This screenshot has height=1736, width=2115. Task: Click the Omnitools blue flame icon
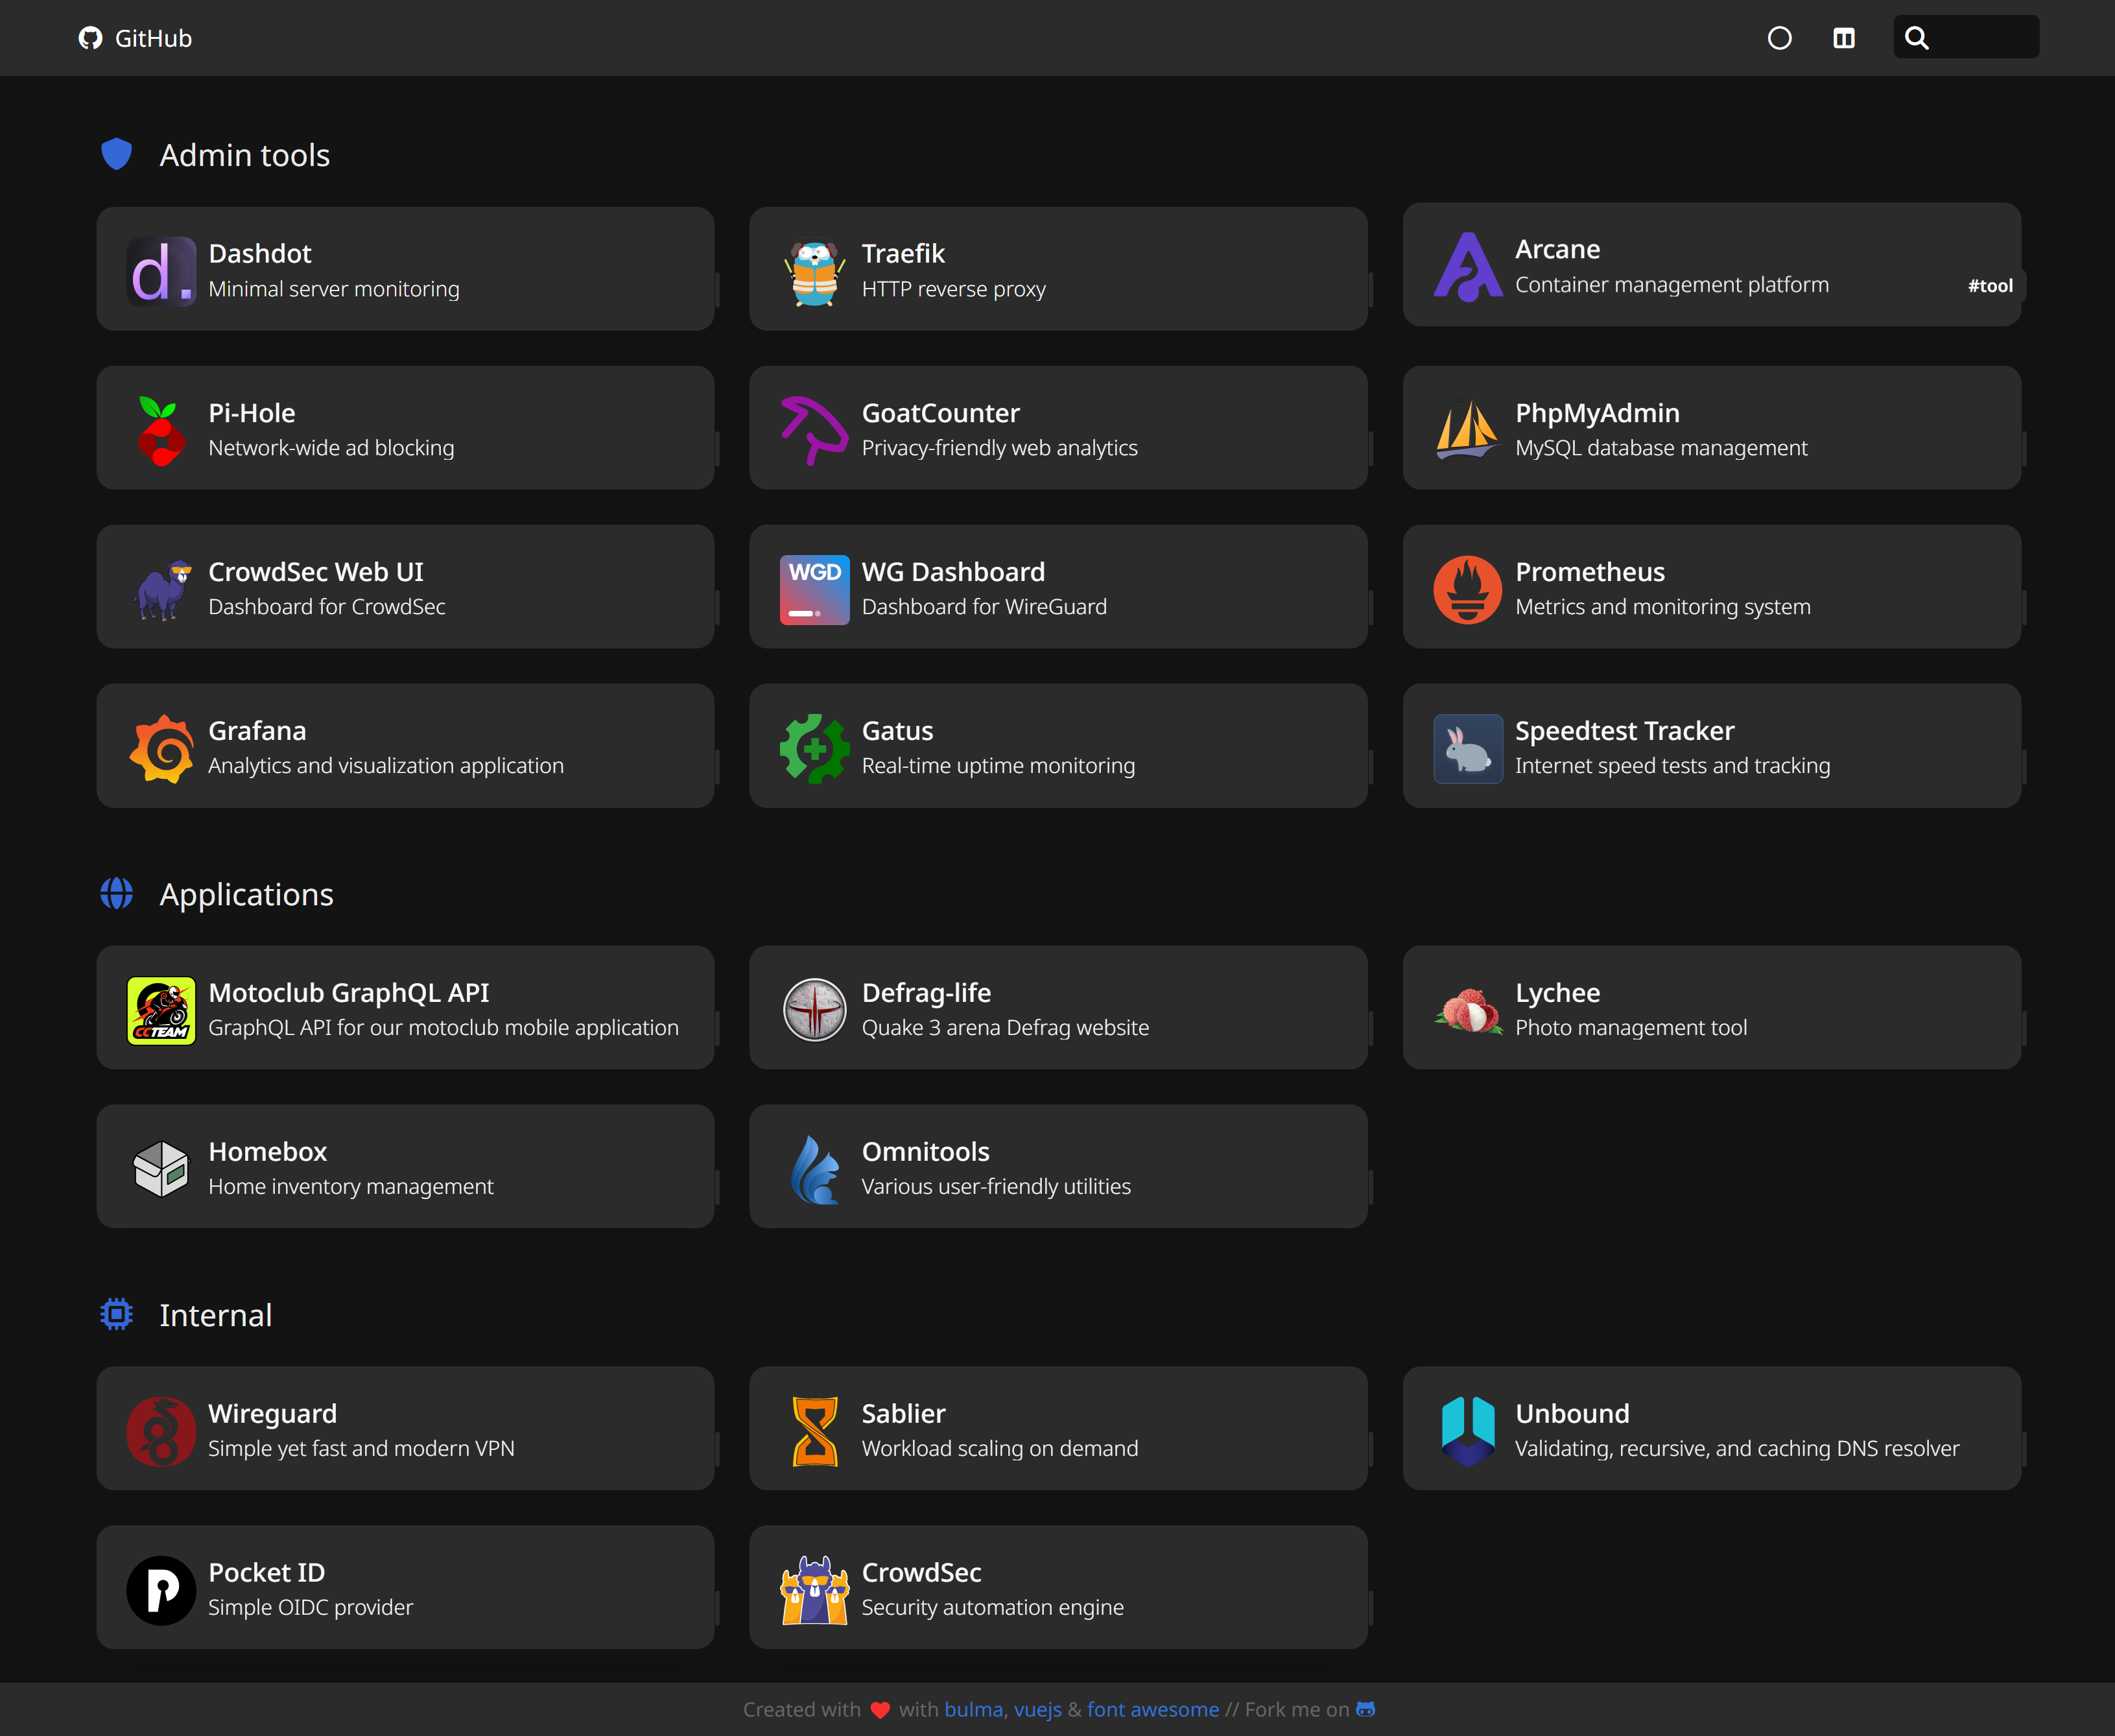pyautogui.click(x=814, y=1169)
